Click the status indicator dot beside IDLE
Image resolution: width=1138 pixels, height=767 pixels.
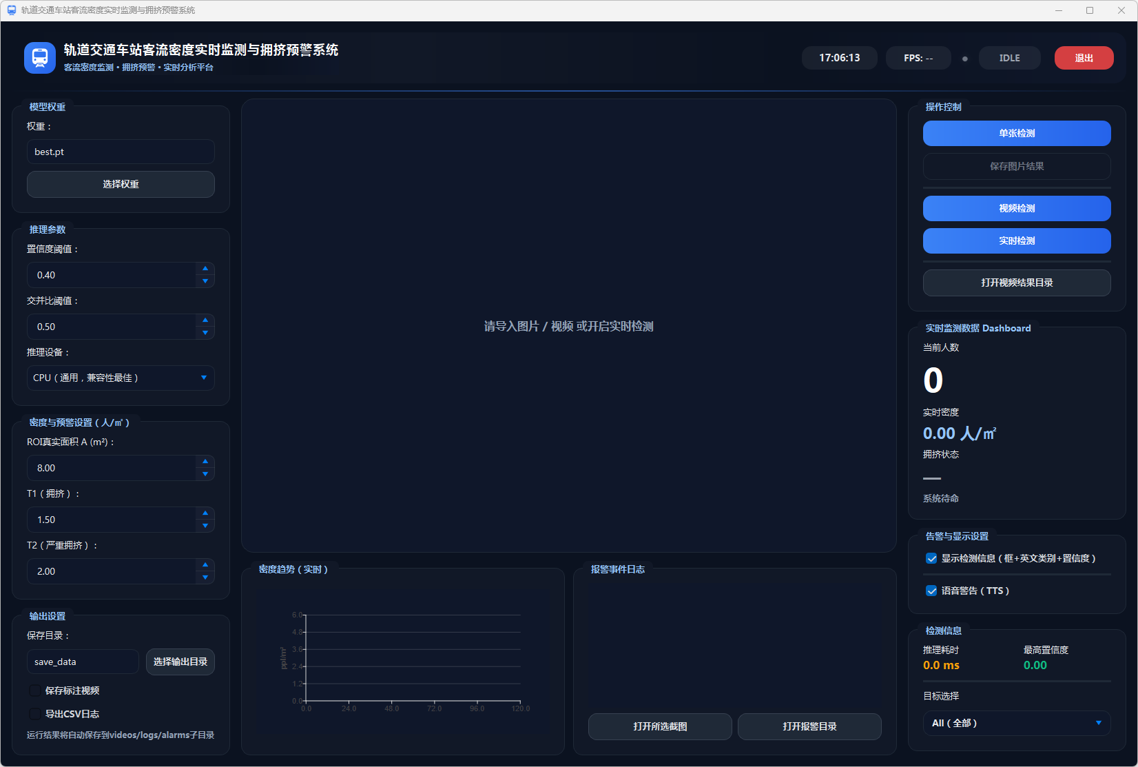tap(964, 59)
